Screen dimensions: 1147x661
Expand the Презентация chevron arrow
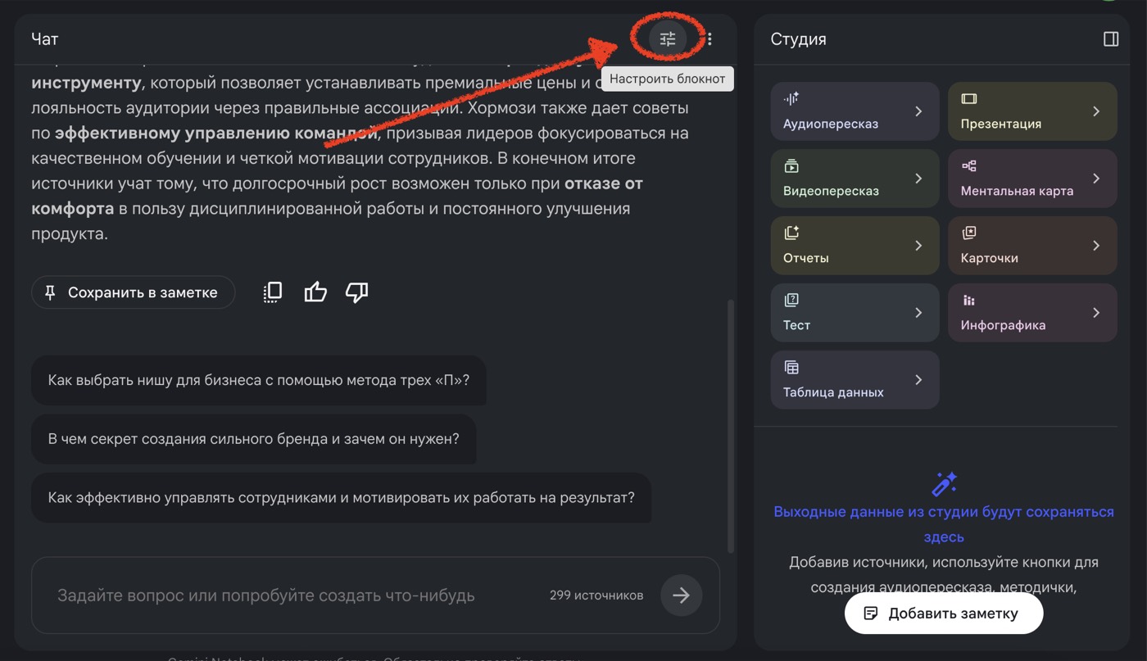pos(1096,111)
